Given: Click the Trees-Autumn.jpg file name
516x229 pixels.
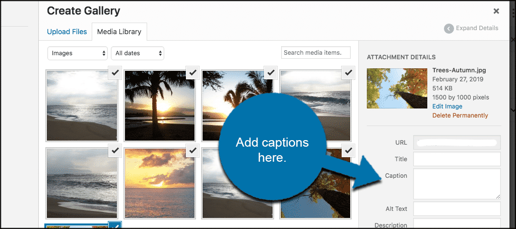Looking at the screenshot, I should [459, 70].
